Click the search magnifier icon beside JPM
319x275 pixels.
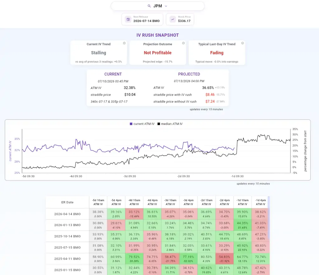pyautogui.click(x=149, y=6)
